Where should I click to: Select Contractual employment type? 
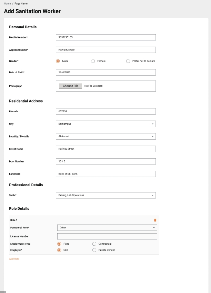pos(94,244)
